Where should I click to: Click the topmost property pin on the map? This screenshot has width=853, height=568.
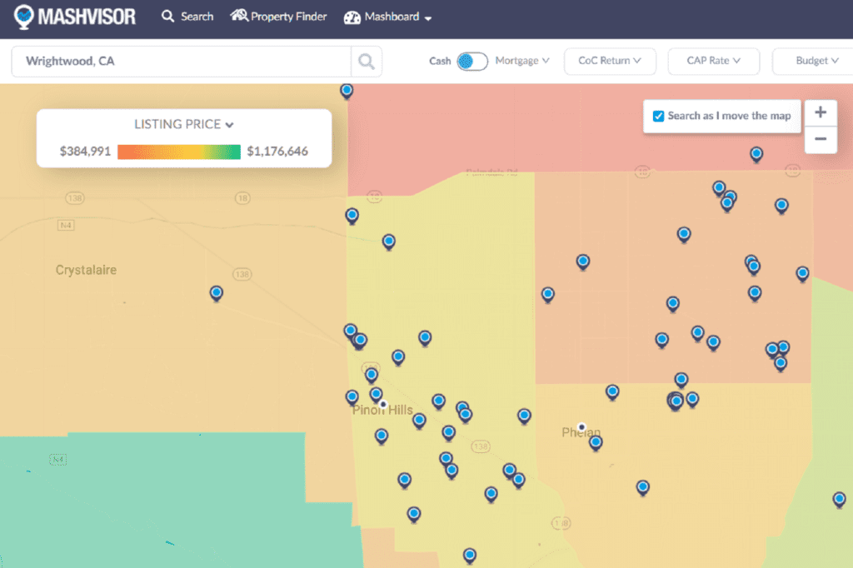tap(347, 91)
